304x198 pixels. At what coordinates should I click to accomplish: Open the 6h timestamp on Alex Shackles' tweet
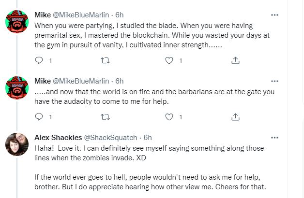coord(148,138)
